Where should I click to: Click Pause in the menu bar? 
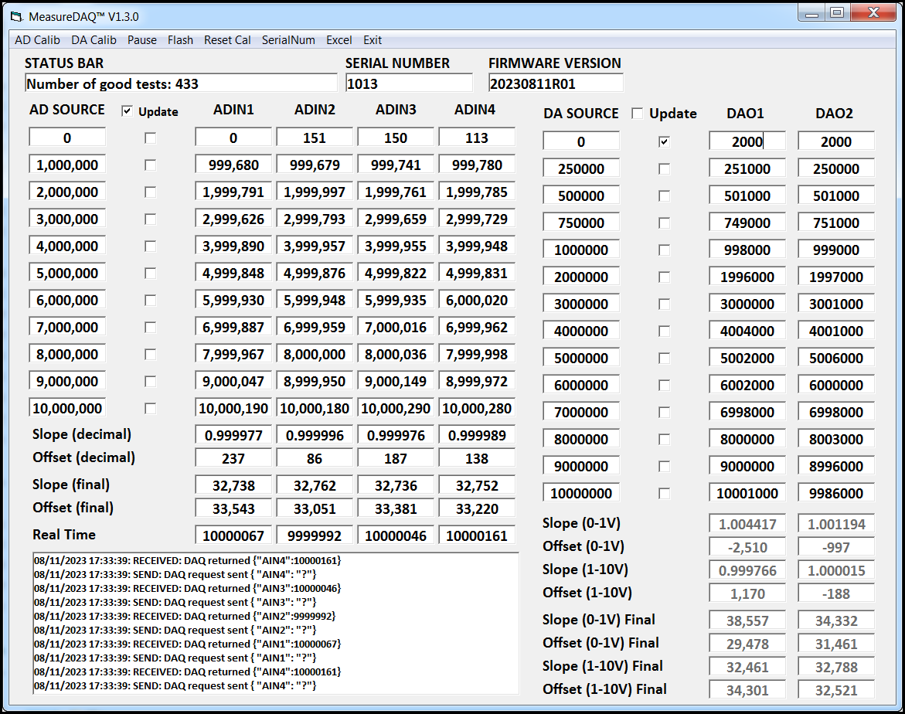click(142, 40)
